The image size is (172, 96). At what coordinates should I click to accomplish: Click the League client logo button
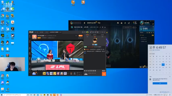click(x=71, y=23)
